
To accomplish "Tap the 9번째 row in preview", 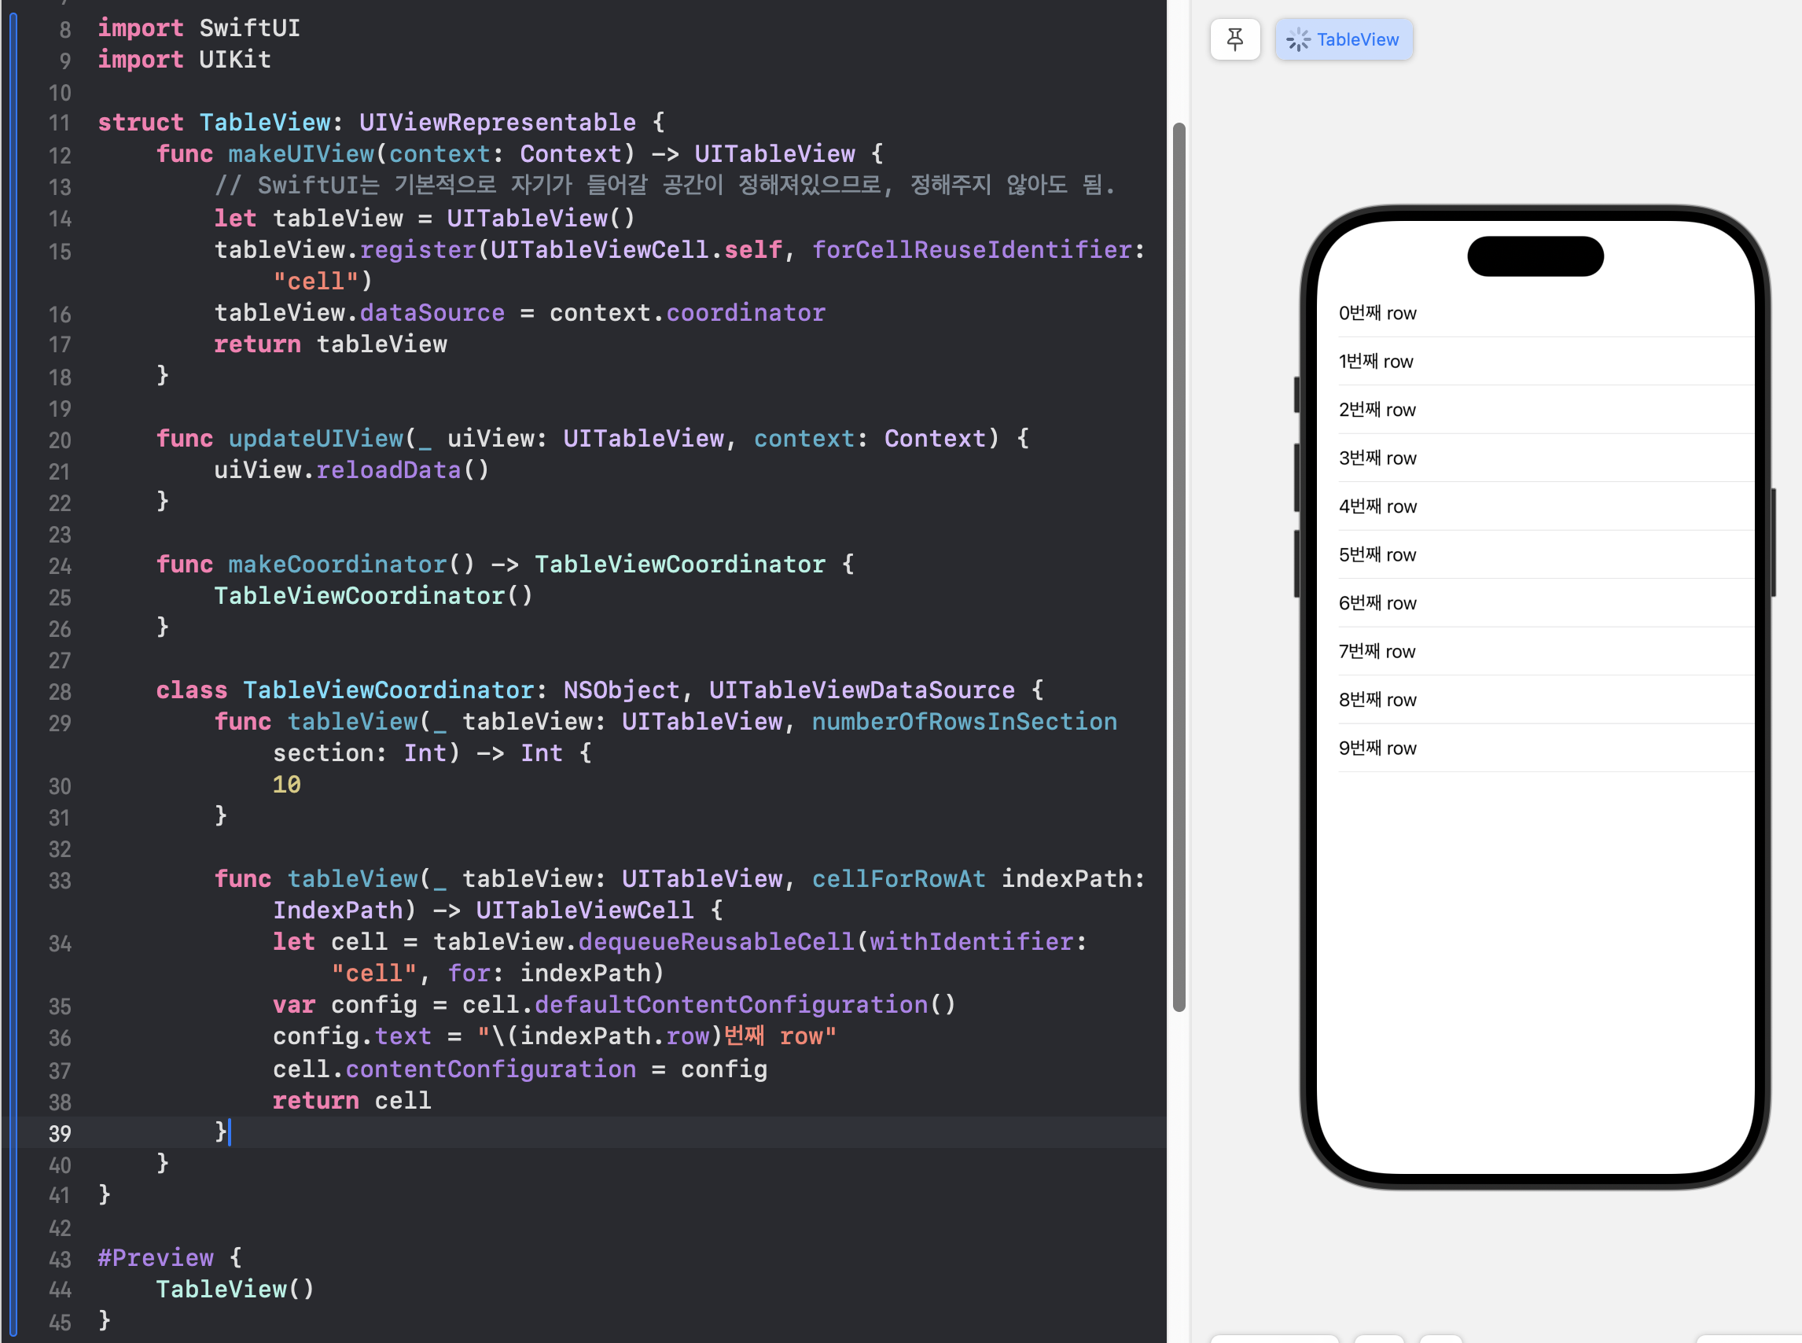I will coord(1376,748).
